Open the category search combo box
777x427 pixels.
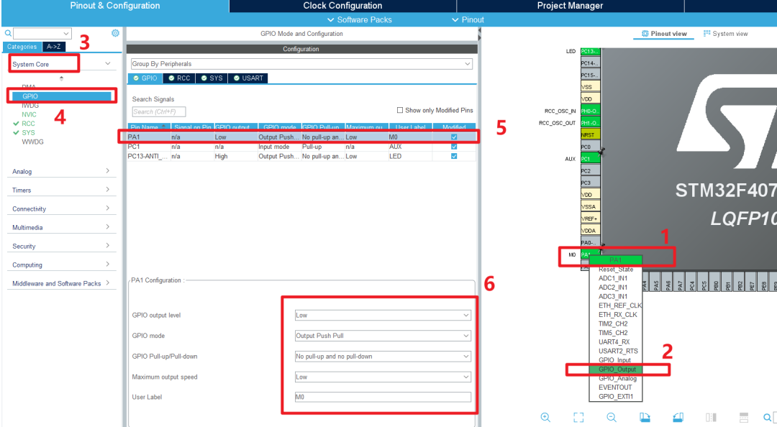point(42,33)
